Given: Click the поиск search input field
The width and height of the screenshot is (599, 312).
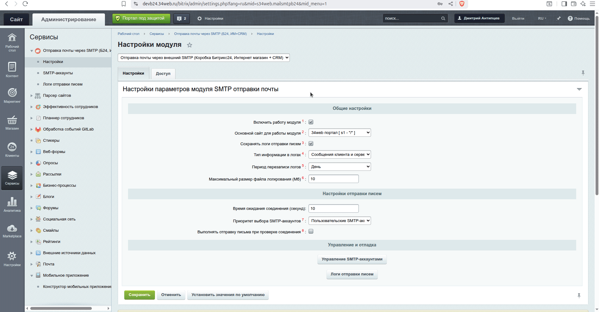Looking at the screenshot, I should (412, 18).
